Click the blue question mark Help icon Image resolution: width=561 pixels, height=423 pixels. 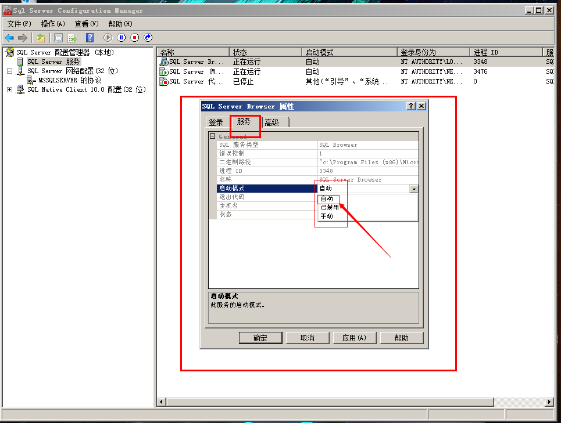[x=90, y=38]
